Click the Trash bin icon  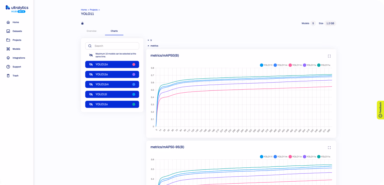click(x=8, y=76)
